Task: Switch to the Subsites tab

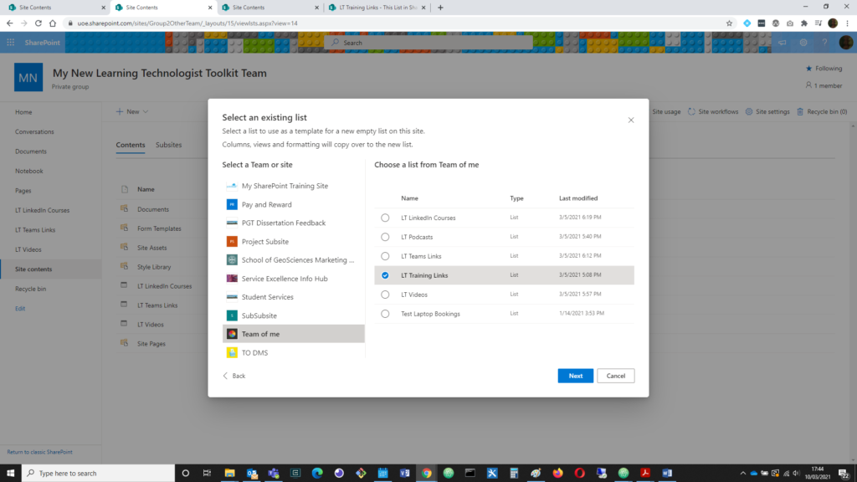Action: [167, 144]
